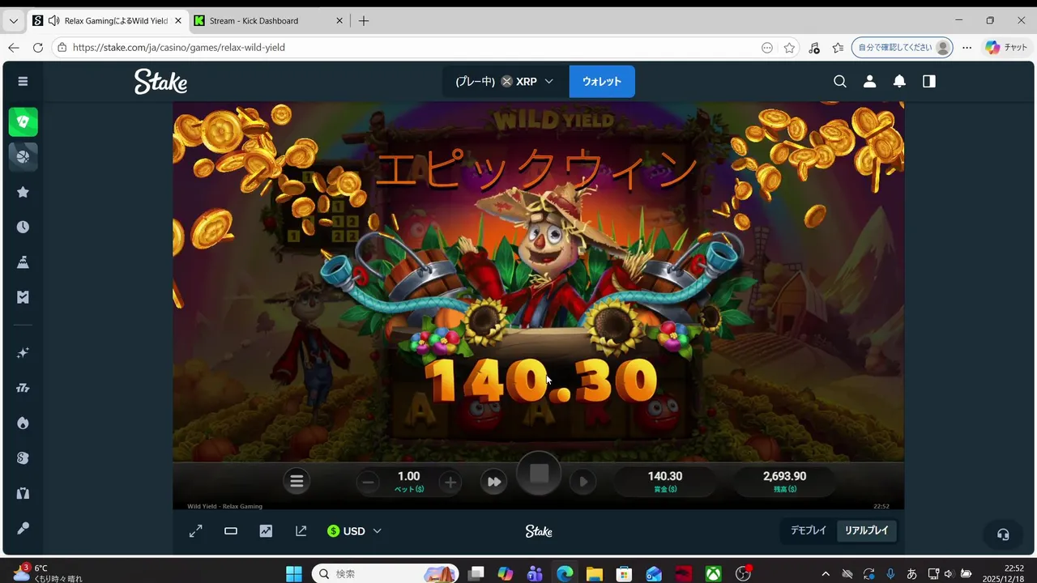
Task: Open Copilot チャット button
Action: (1005, 48)
